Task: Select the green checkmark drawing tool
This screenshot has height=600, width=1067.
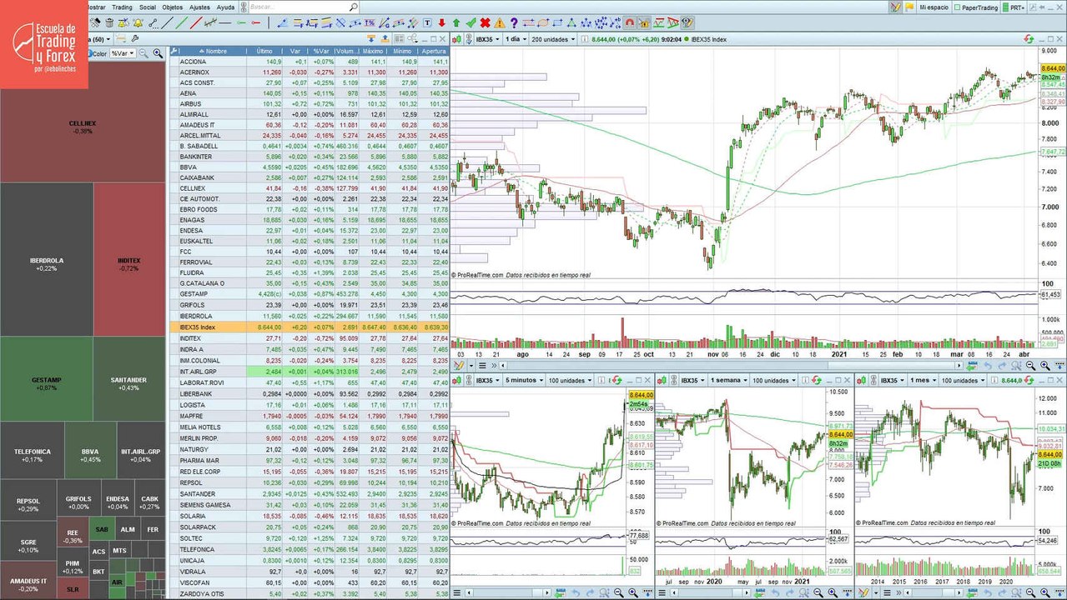Action: coord(470,22)
